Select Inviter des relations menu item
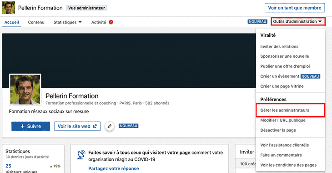This screenshot has width=332, height=173. pos(279,46)
